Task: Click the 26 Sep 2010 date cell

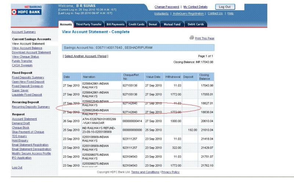Action: [71, 121]
